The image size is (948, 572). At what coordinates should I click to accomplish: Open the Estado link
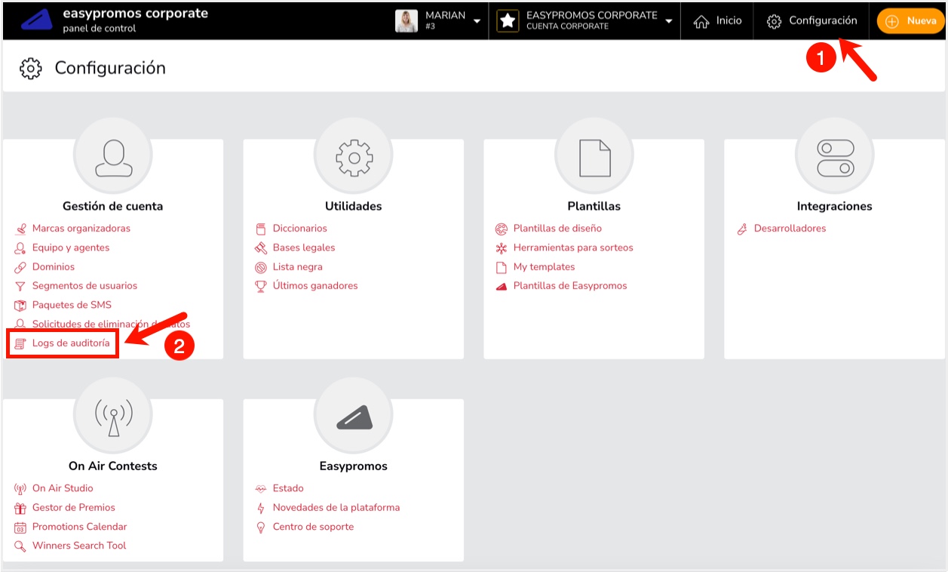[x=288, y=488]
